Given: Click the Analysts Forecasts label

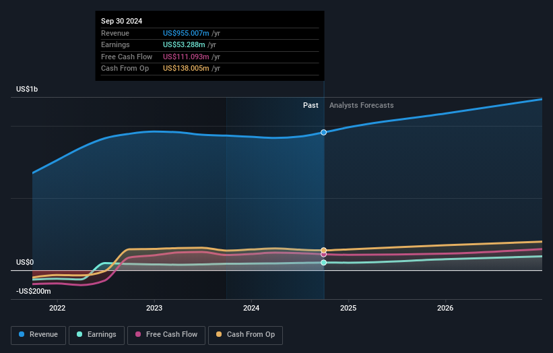Looking at the screenshot, I should point(362,105).
